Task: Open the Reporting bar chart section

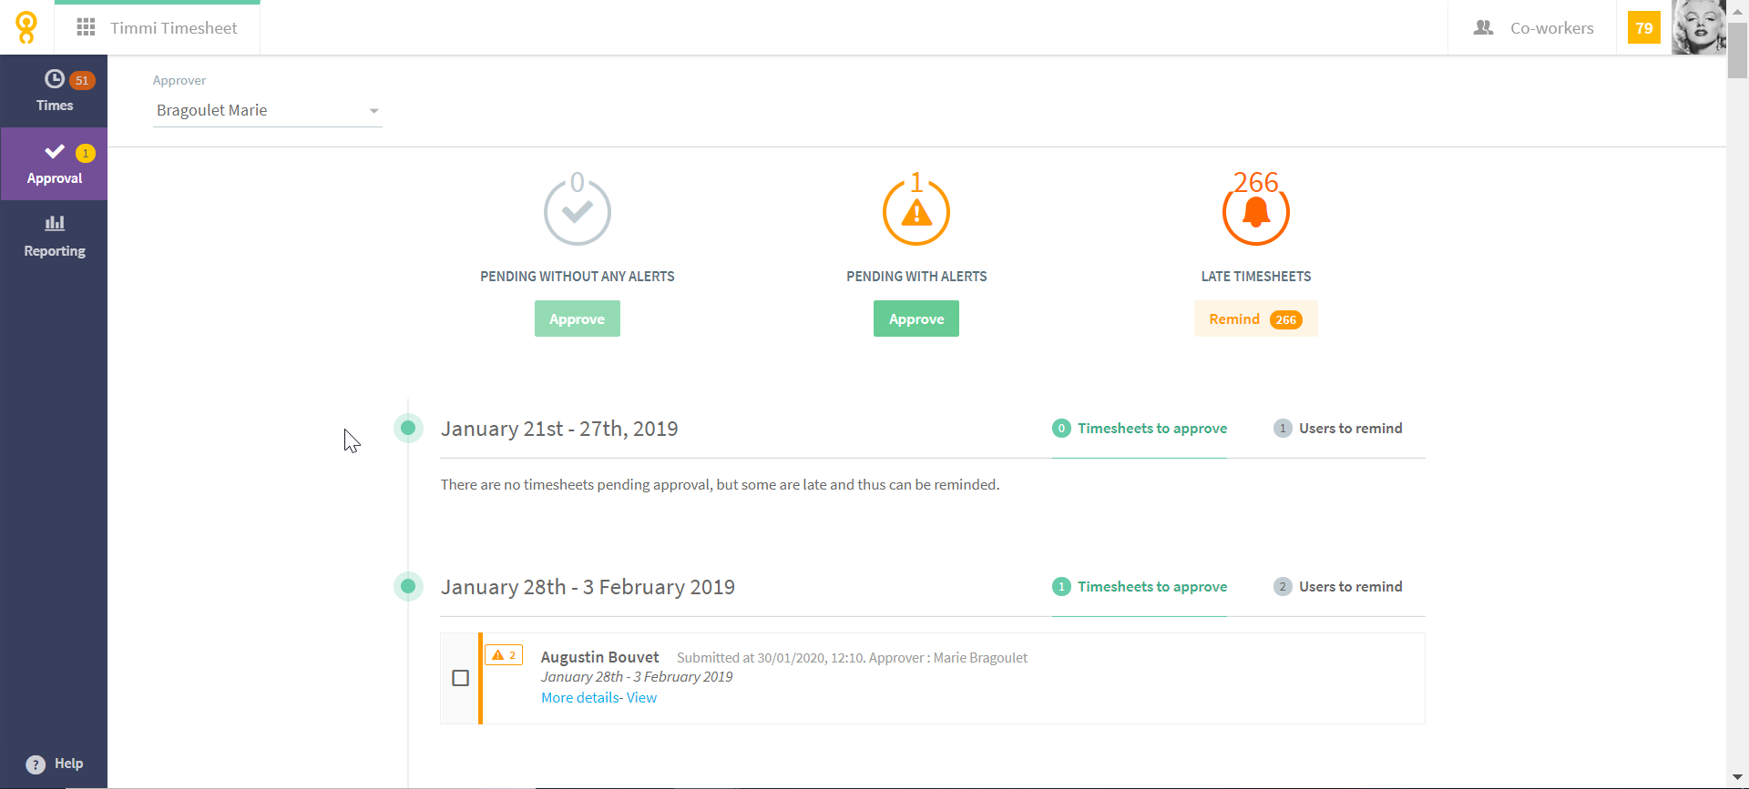Action: coord(54,237)
